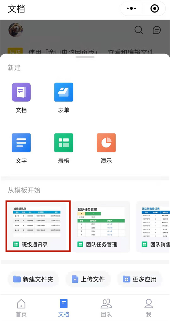
Task: Open the 班级通讯录 template
Action: pos(38,226)
